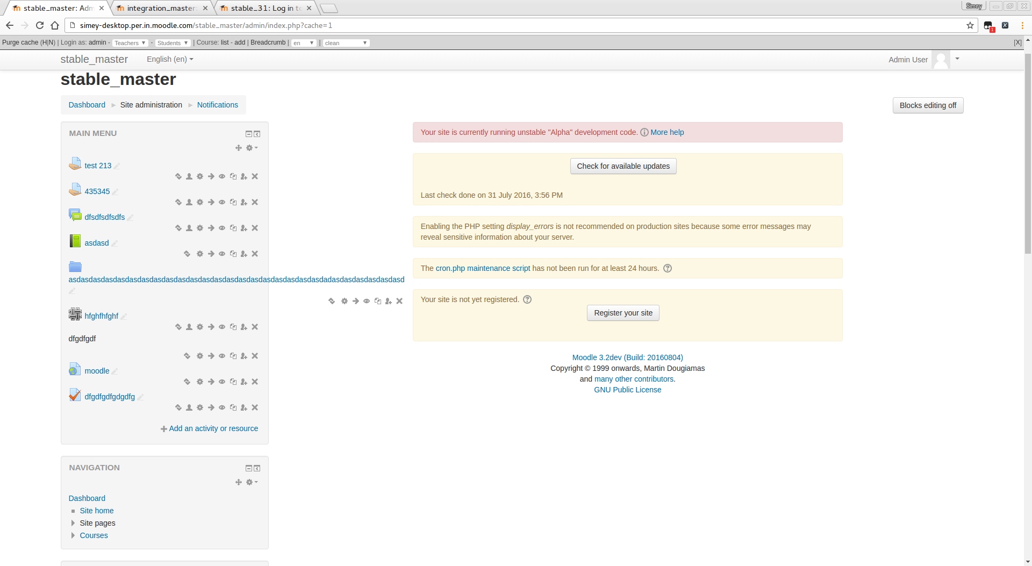Screen dimensions: 1032x566
Task: Assign roles icon for test 213
Action: 244,176
